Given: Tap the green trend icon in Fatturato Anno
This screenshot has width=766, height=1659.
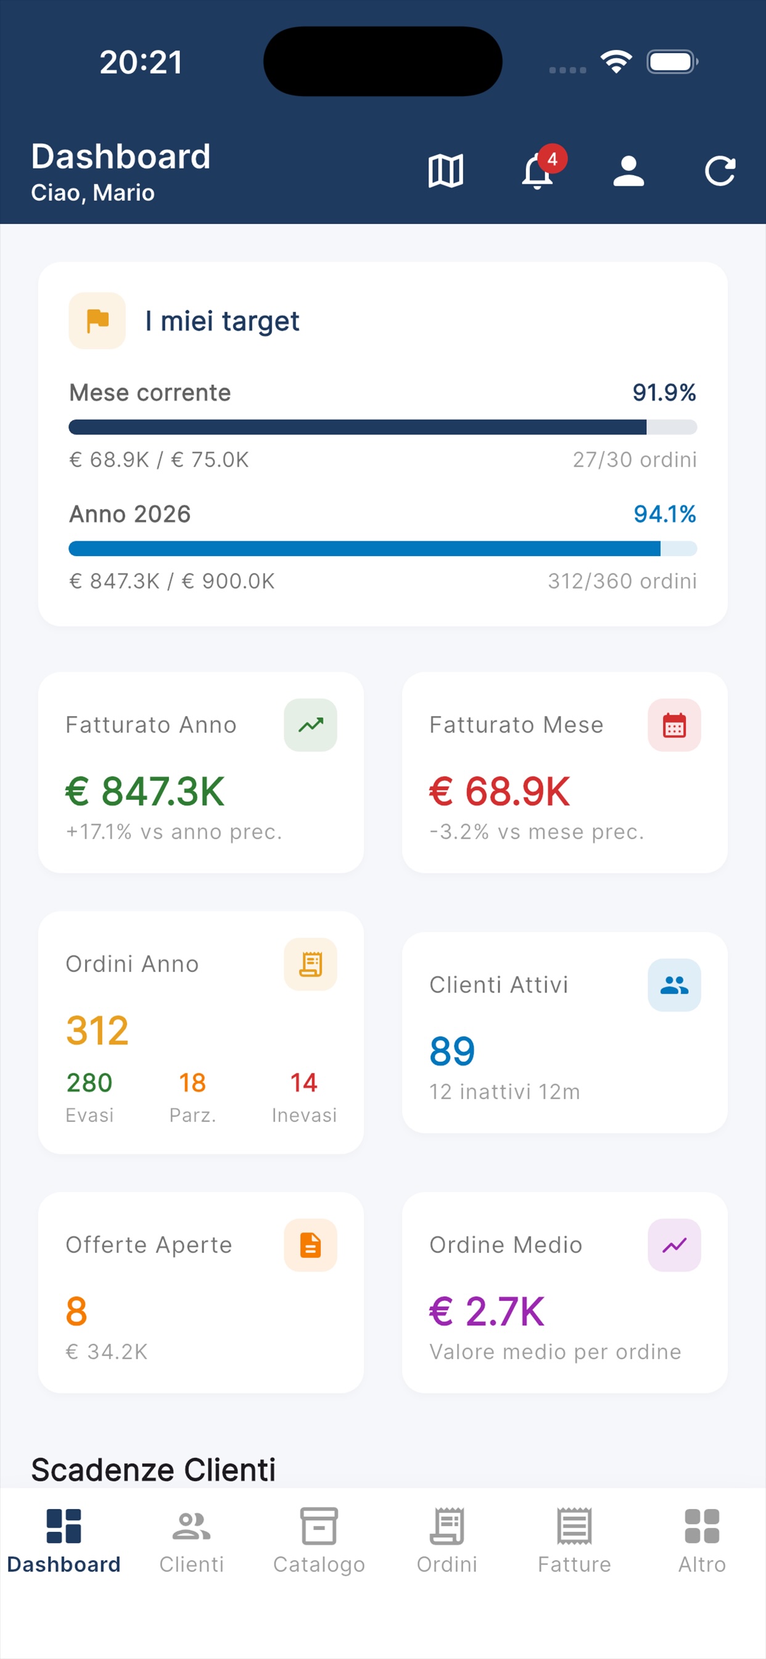Looking at the screenshot, I should coord(310,725).
